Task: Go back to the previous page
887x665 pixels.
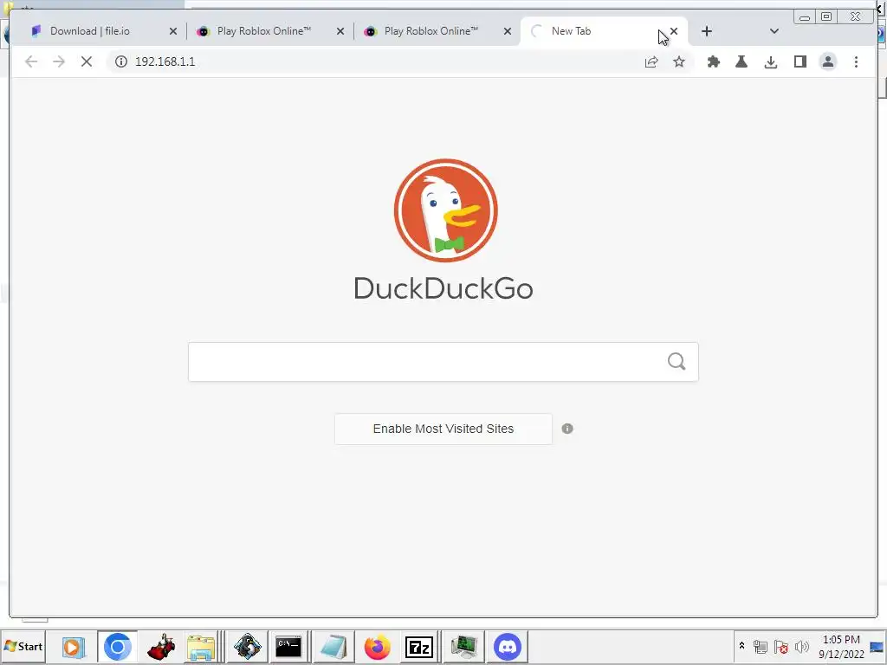Action: [31, 61]
